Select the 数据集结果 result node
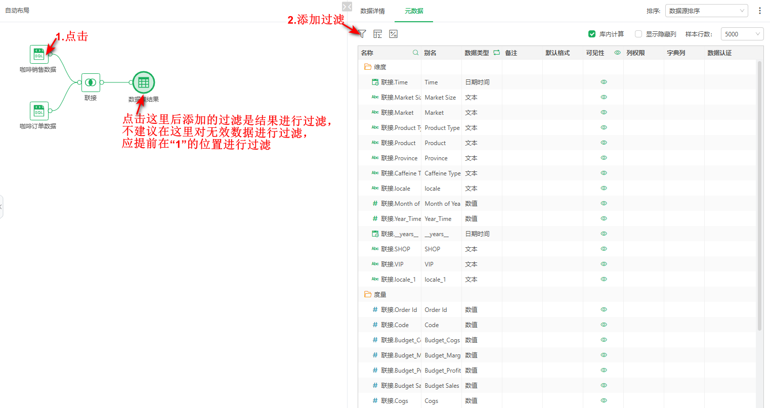Image resolution: width=770 pixels, height=408 pixels. pyautogui.click(x=144, y=82)
